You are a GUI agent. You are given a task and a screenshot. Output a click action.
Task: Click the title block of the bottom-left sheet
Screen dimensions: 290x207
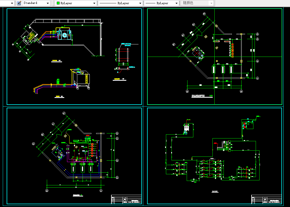pyautogui.click(x=126, y=199)
